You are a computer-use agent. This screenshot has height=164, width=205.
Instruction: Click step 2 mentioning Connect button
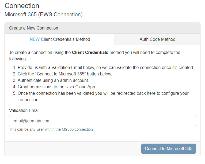pos(65,74)
